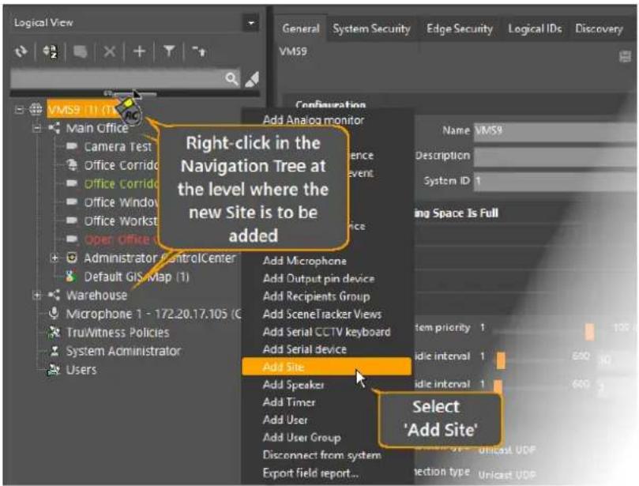Screen dimensions: 639x486
Task: Select System Administrator tree item
Action: coord(123,351)
